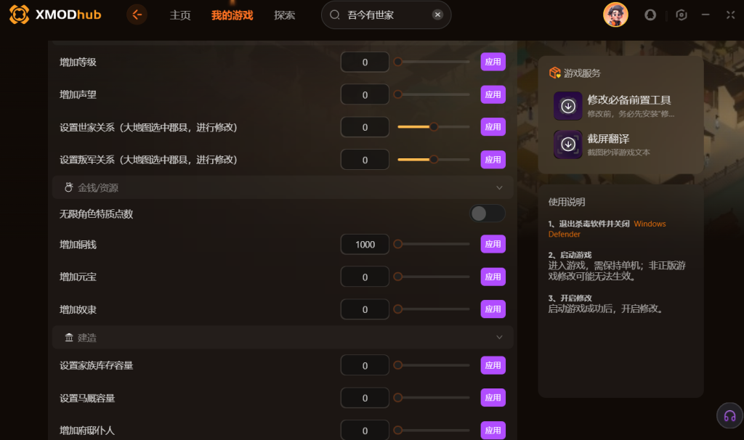Apply the 增加等级 value
The width and height of the screenshot is (744, 440).
(493, 62)
